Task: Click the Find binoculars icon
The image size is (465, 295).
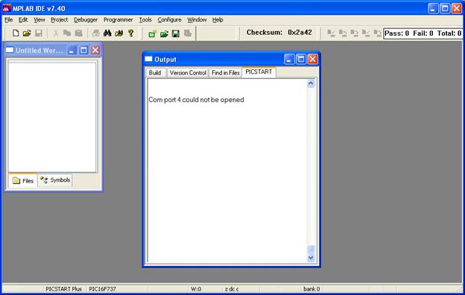Action: click(107, 33)
